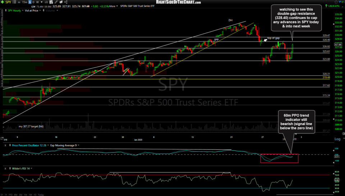Set chart range to YTD
This screenshot has width=345, height=196.
(10, 195)
